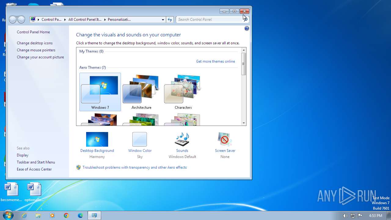Click the My Themes (0) heading
Screen dimensions: 391x220
click(x=91, y=51)
